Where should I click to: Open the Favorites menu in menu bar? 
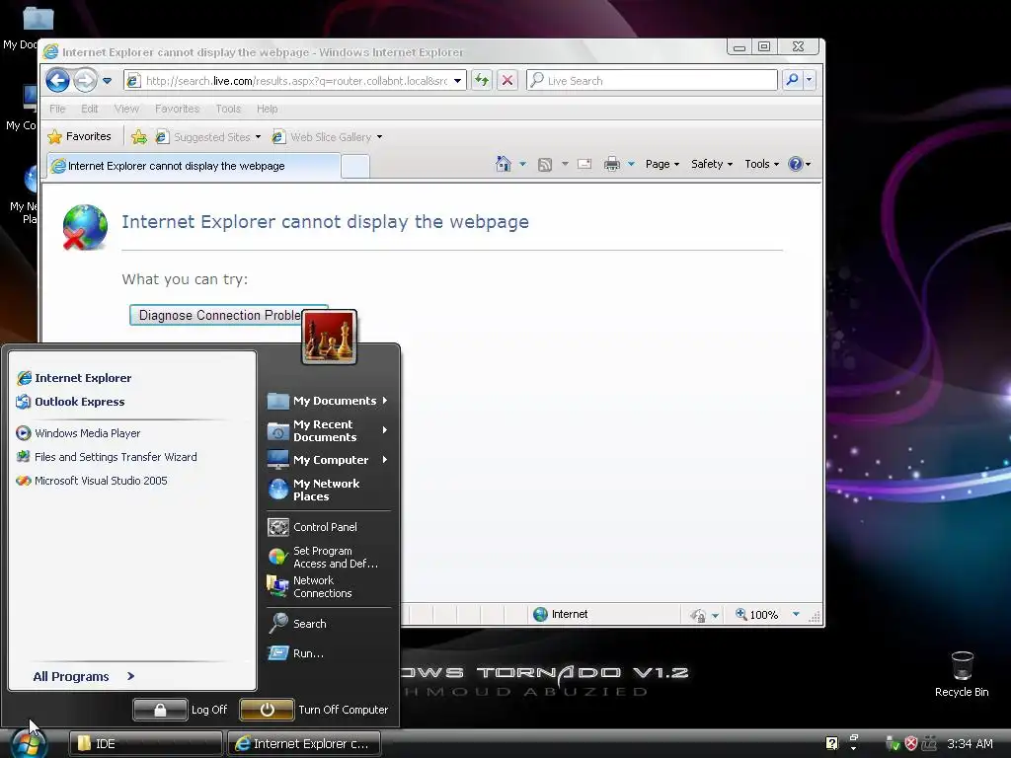pyautogui.click(x=177, y=109)
